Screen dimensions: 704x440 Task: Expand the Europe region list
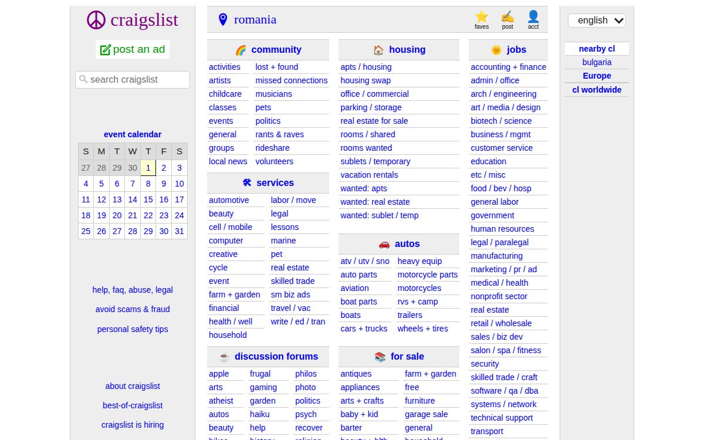(597, 76)
